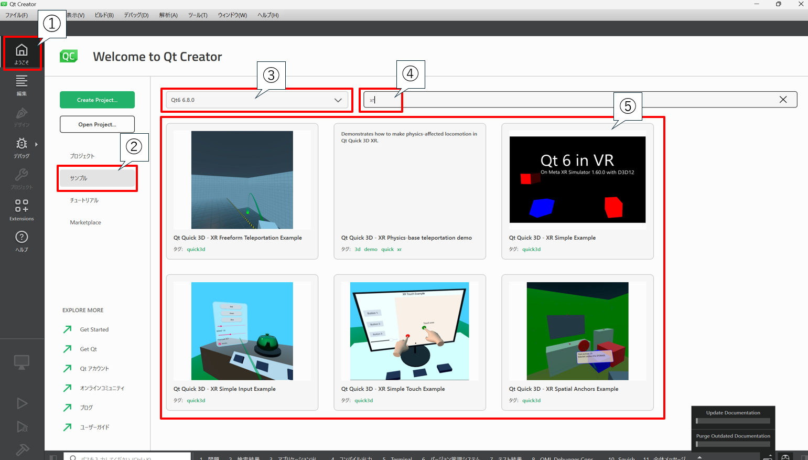Image resolution: width=808 pixels, height=460 pixels.
Task: Open the ビルド(B) menu
Action: tap(104, 15)
